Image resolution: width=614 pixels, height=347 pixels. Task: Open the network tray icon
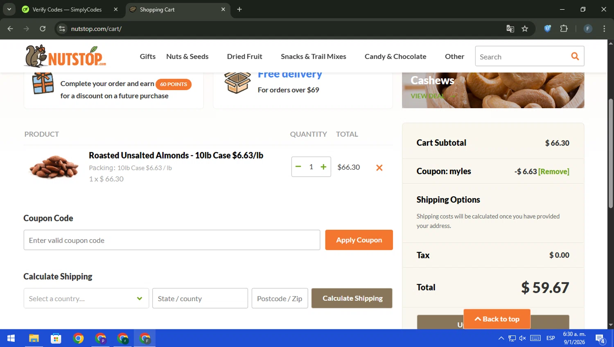512,338
